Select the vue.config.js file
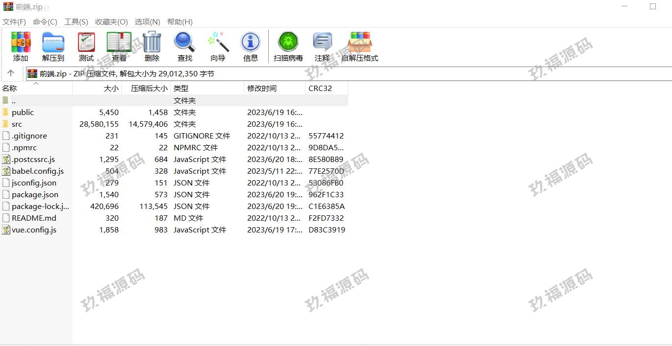The width and height of the screenshot is (672, 346). pyautogui.click(x=34, y=230)
